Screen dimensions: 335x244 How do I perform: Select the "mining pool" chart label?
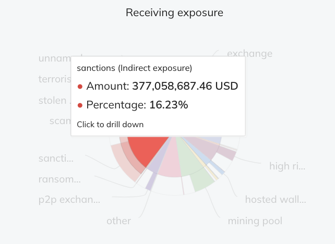click(255, 221)
